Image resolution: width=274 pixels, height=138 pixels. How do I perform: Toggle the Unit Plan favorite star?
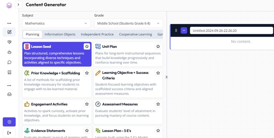[158, 46]
